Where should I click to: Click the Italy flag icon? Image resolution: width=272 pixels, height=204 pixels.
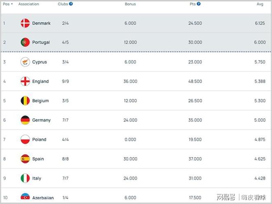[25, 178]
